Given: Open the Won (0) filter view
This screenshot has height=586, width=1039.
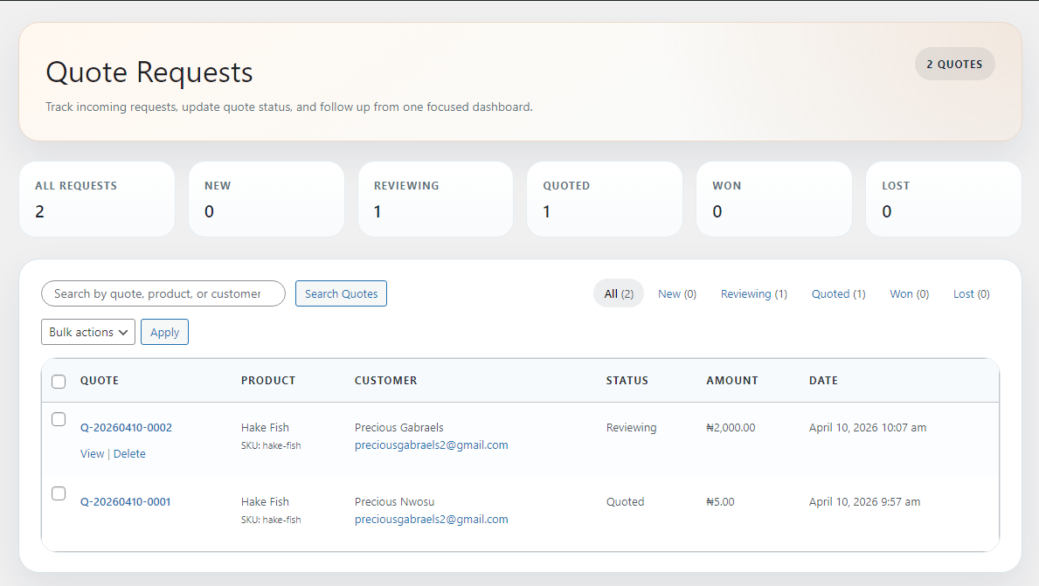Looking at the screenshot, I should pos(908,293).
